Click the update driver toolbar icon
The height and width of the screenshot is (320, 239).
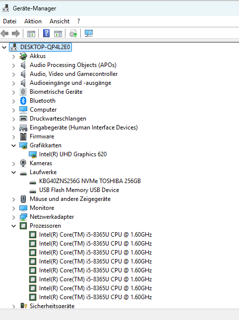click(73, 33)
